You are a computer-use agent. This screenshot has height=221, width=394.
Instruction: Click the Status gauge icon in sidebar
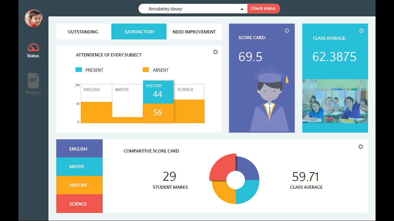click(x=33, y=47)
